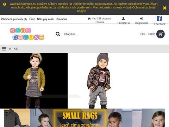Click the Facebook text link
This screenshot has width=169, height=127.
coord(160,24)
